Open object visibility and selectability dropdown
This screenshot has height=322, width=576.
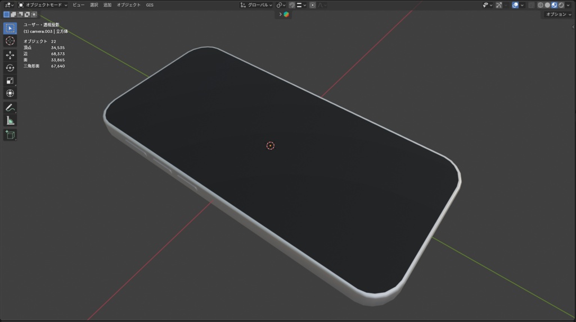point(488,4)
